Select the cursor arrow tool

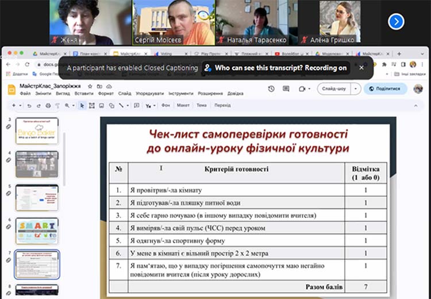[83, 106]
